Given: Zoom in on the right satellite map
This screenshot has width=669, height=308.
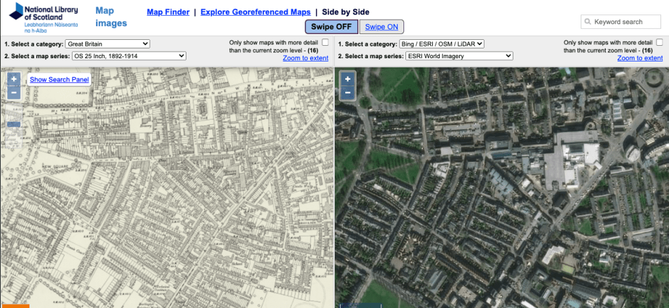Looking at the screenshot, I should [347, 79].
